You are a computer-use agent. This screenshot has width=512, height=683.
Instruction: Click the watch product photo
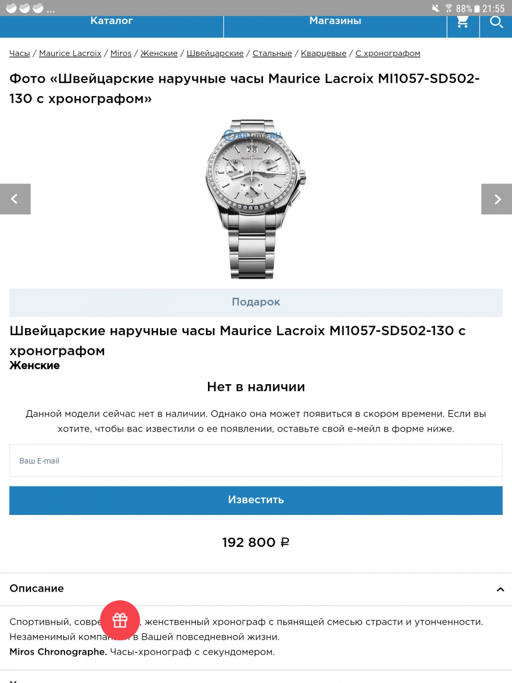click(256, 199)
